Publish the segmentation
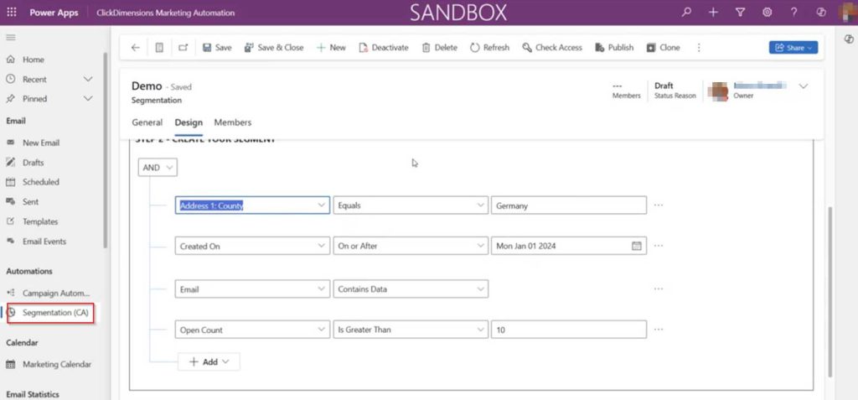 tap(614, 48)
